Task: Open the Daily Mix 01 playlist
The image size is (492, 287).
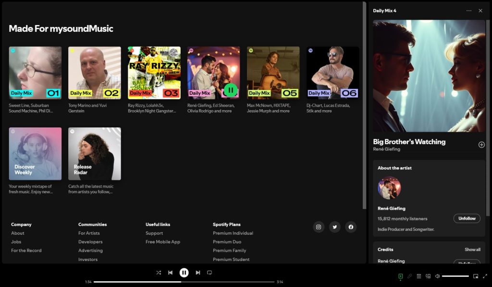Action: point(35,73)
